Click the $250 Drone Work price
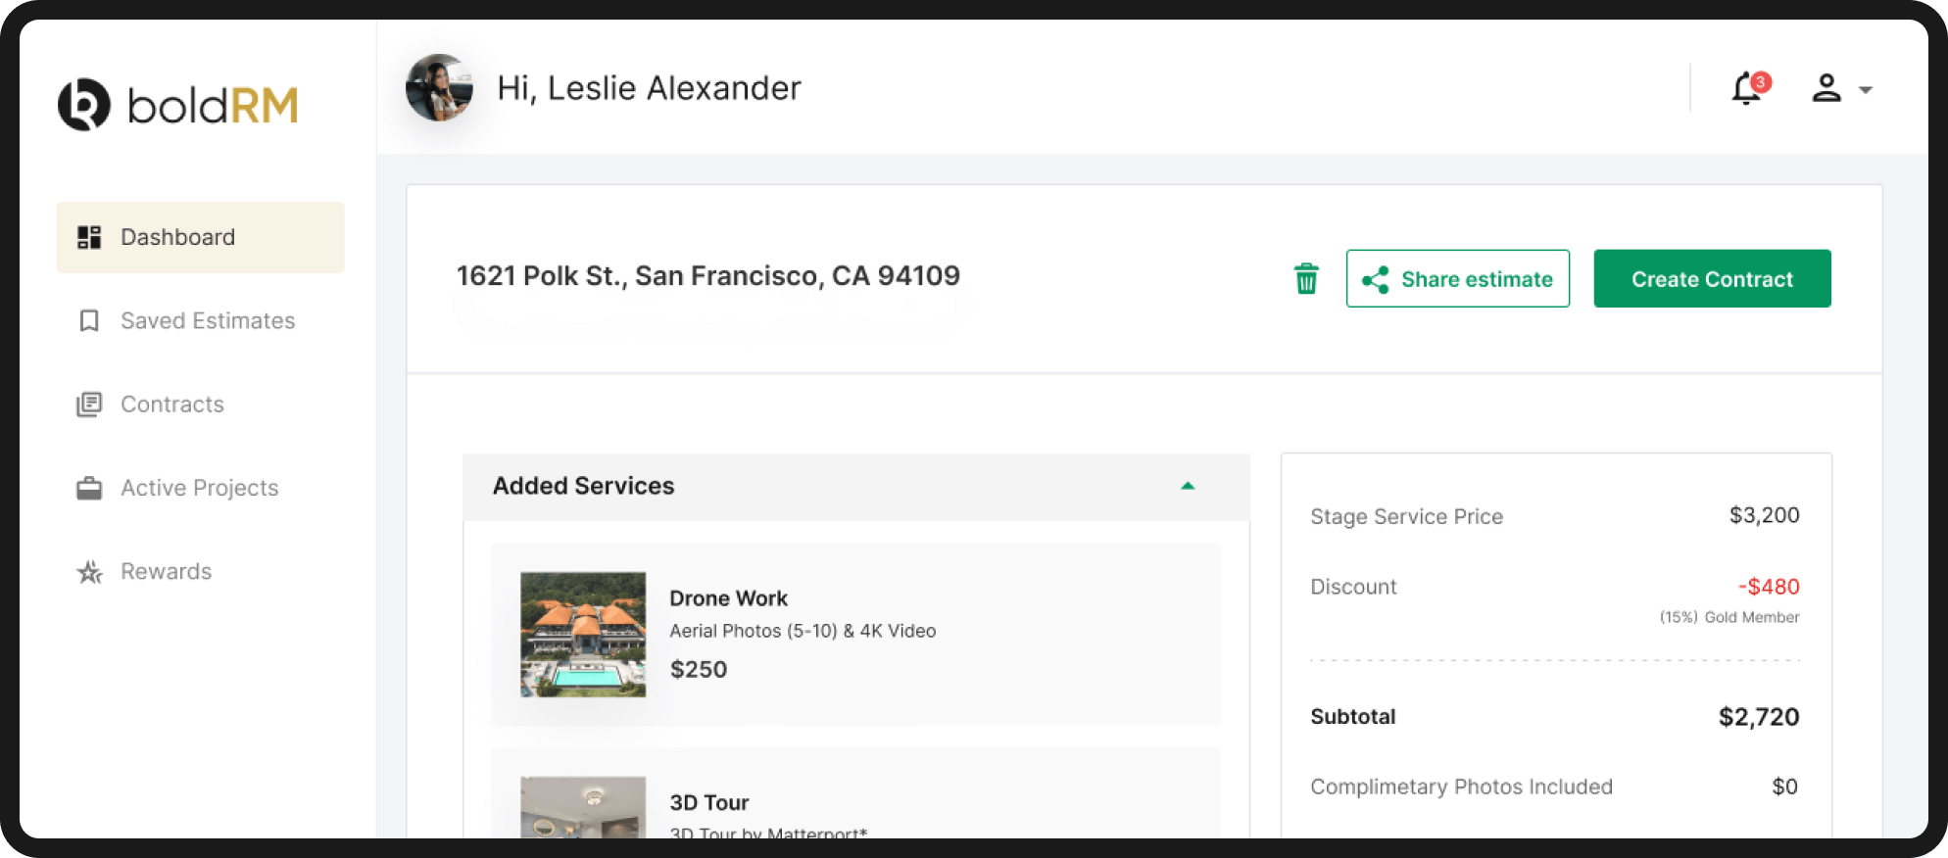This screenshot has width=1948, height=858. point(699,670)
